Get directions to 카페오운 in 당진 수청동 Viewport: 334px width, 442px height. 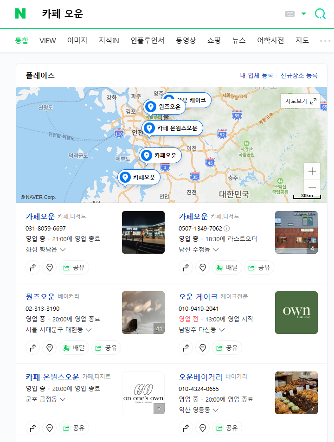tap(186, 268)
